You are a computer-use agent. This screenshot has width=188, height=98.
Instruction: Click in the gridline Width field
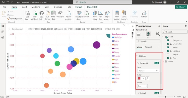[x=143, y=86]
